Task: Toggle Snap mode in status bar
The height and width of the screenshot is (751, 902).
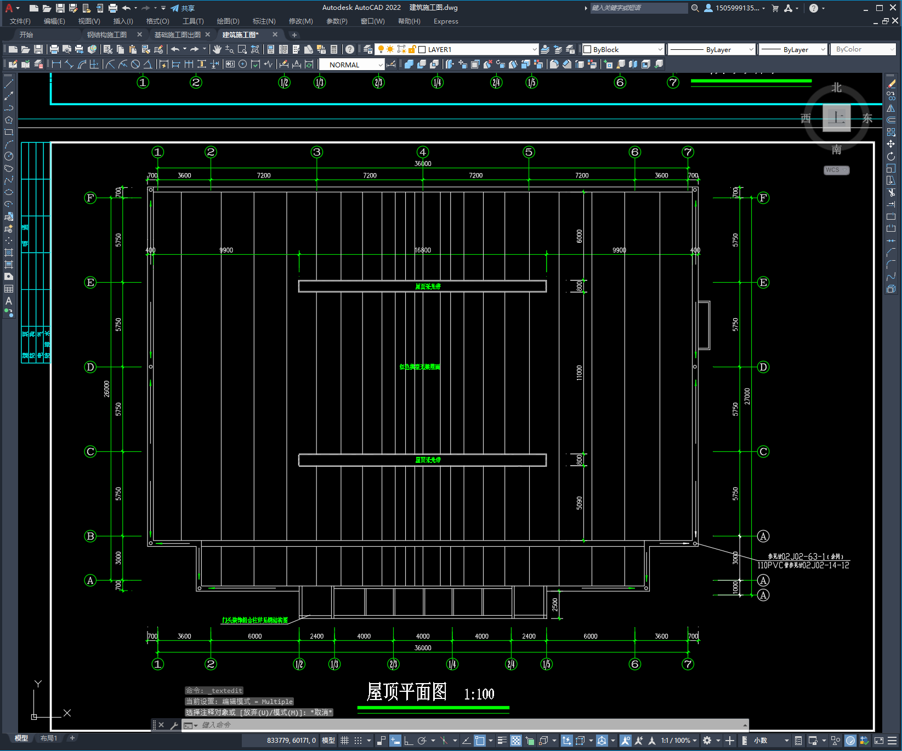Action: [358, 741]
